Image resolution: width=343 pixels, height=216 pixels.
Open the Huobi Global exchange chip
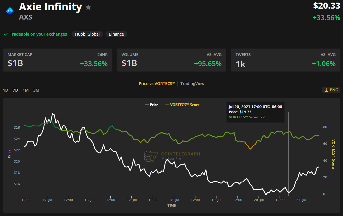click(87, 34)
